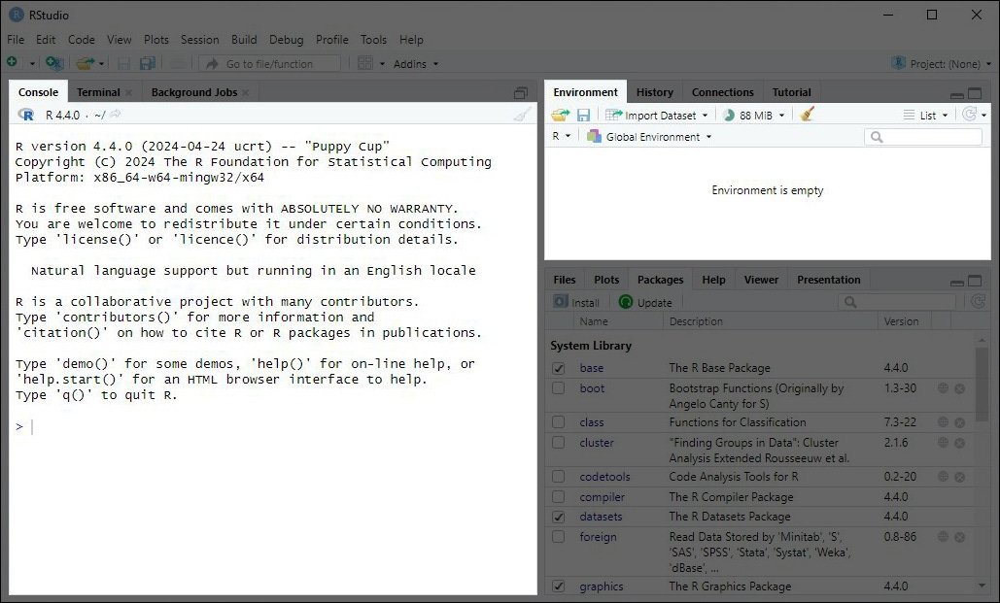Maximize the Packages pane
Screen dimensions: 1000x603
(975, 281)
